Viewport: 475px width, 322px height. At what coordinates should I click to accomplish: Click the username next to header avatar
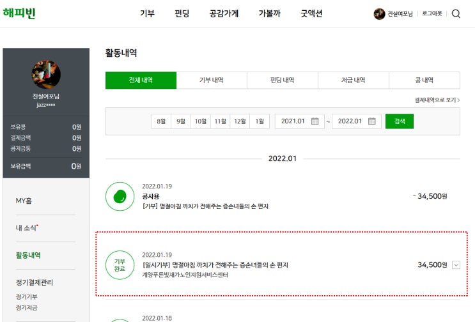tap(400, 13)
